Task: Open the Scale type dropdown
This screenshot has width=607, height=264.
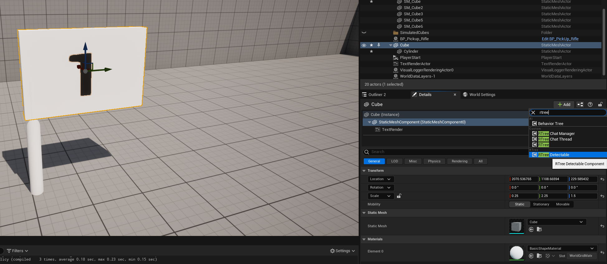Action: pos(381,196)
